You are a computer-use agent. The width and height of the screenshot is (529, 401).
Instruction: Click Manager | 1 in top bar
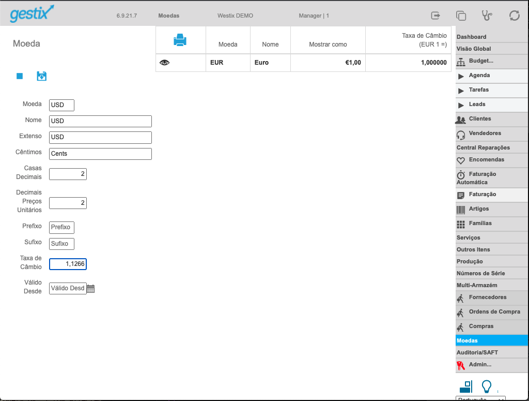point(314,16)
